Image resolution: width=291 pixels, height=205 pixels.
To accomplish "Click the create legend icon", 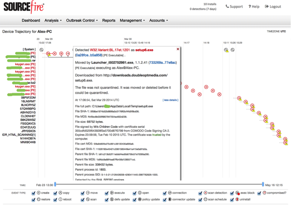I will tap(39, 193).
